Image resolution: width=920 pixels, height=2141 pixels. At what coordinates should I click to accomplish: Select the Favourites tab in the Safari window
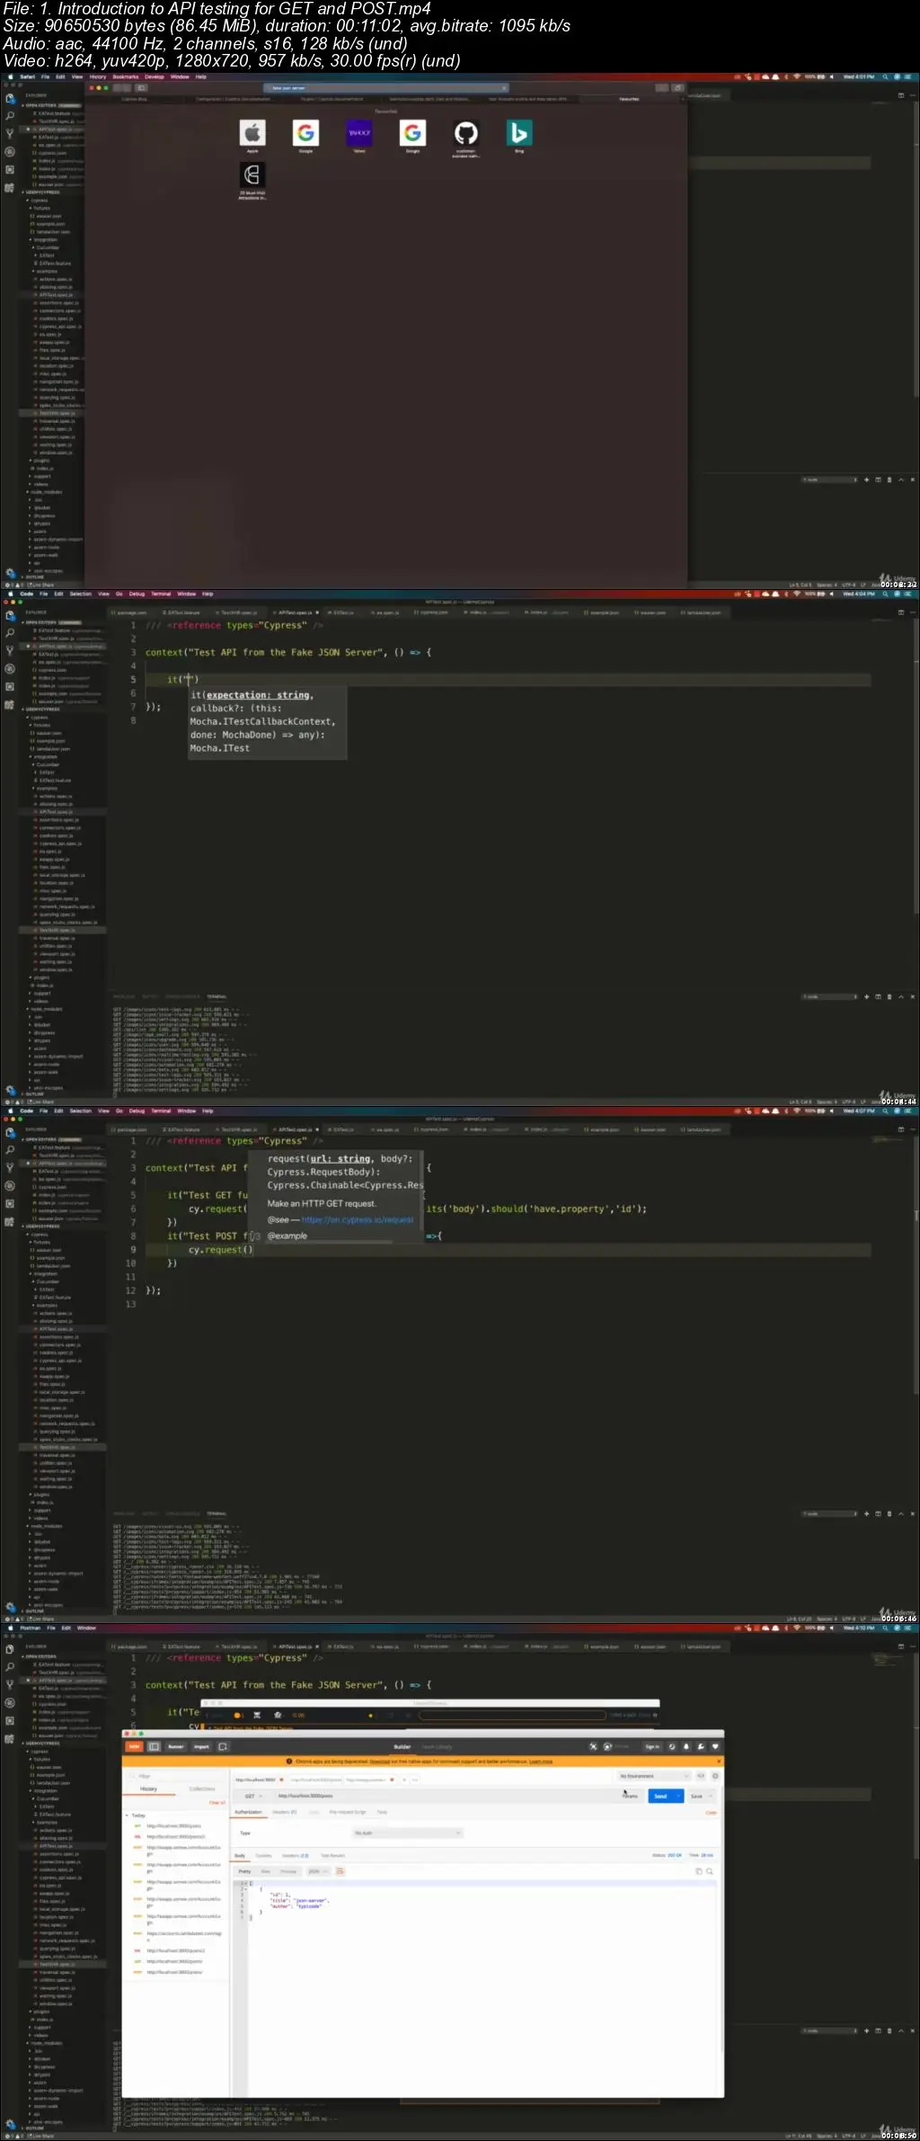click(629, 99)
